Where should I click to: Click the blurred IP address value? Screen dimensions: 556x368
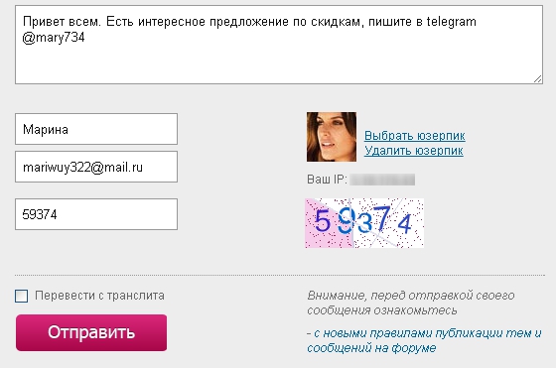[x=382, y=180]
